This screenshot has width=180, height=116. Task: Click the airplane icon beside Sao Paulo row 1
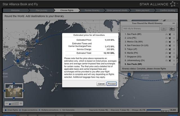click(x=170, y=34)
